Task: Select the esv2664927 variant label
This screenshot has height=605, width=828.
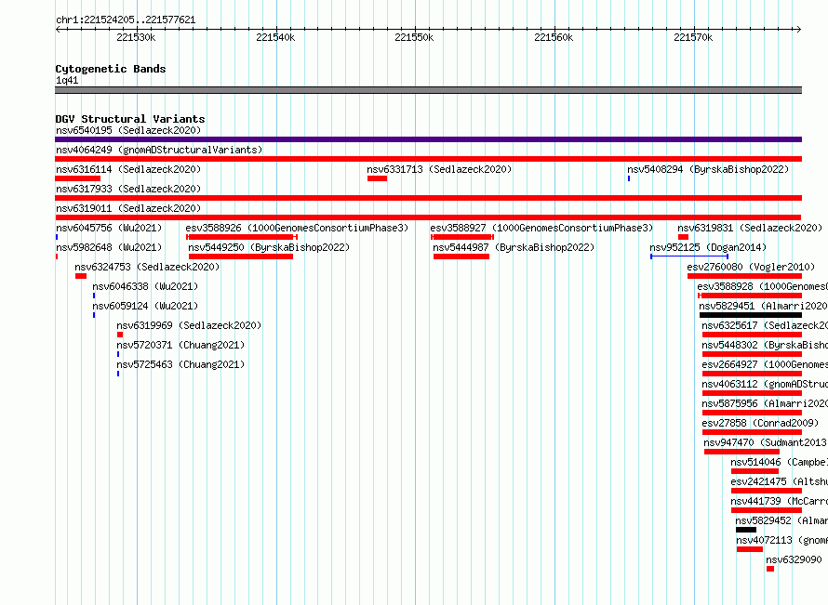Action: tap(765, 364)
